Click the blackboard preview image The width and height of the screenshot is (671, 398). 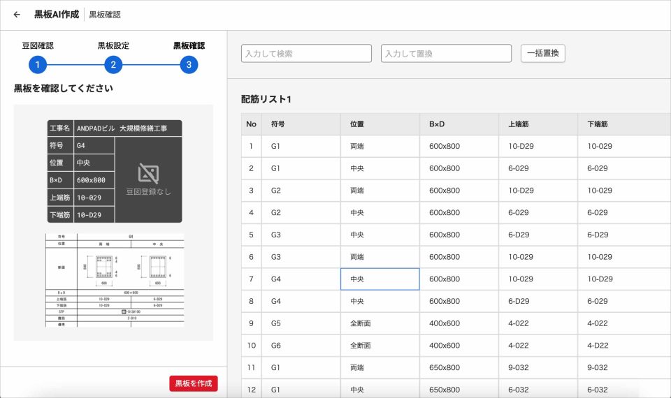pos(114,171)
